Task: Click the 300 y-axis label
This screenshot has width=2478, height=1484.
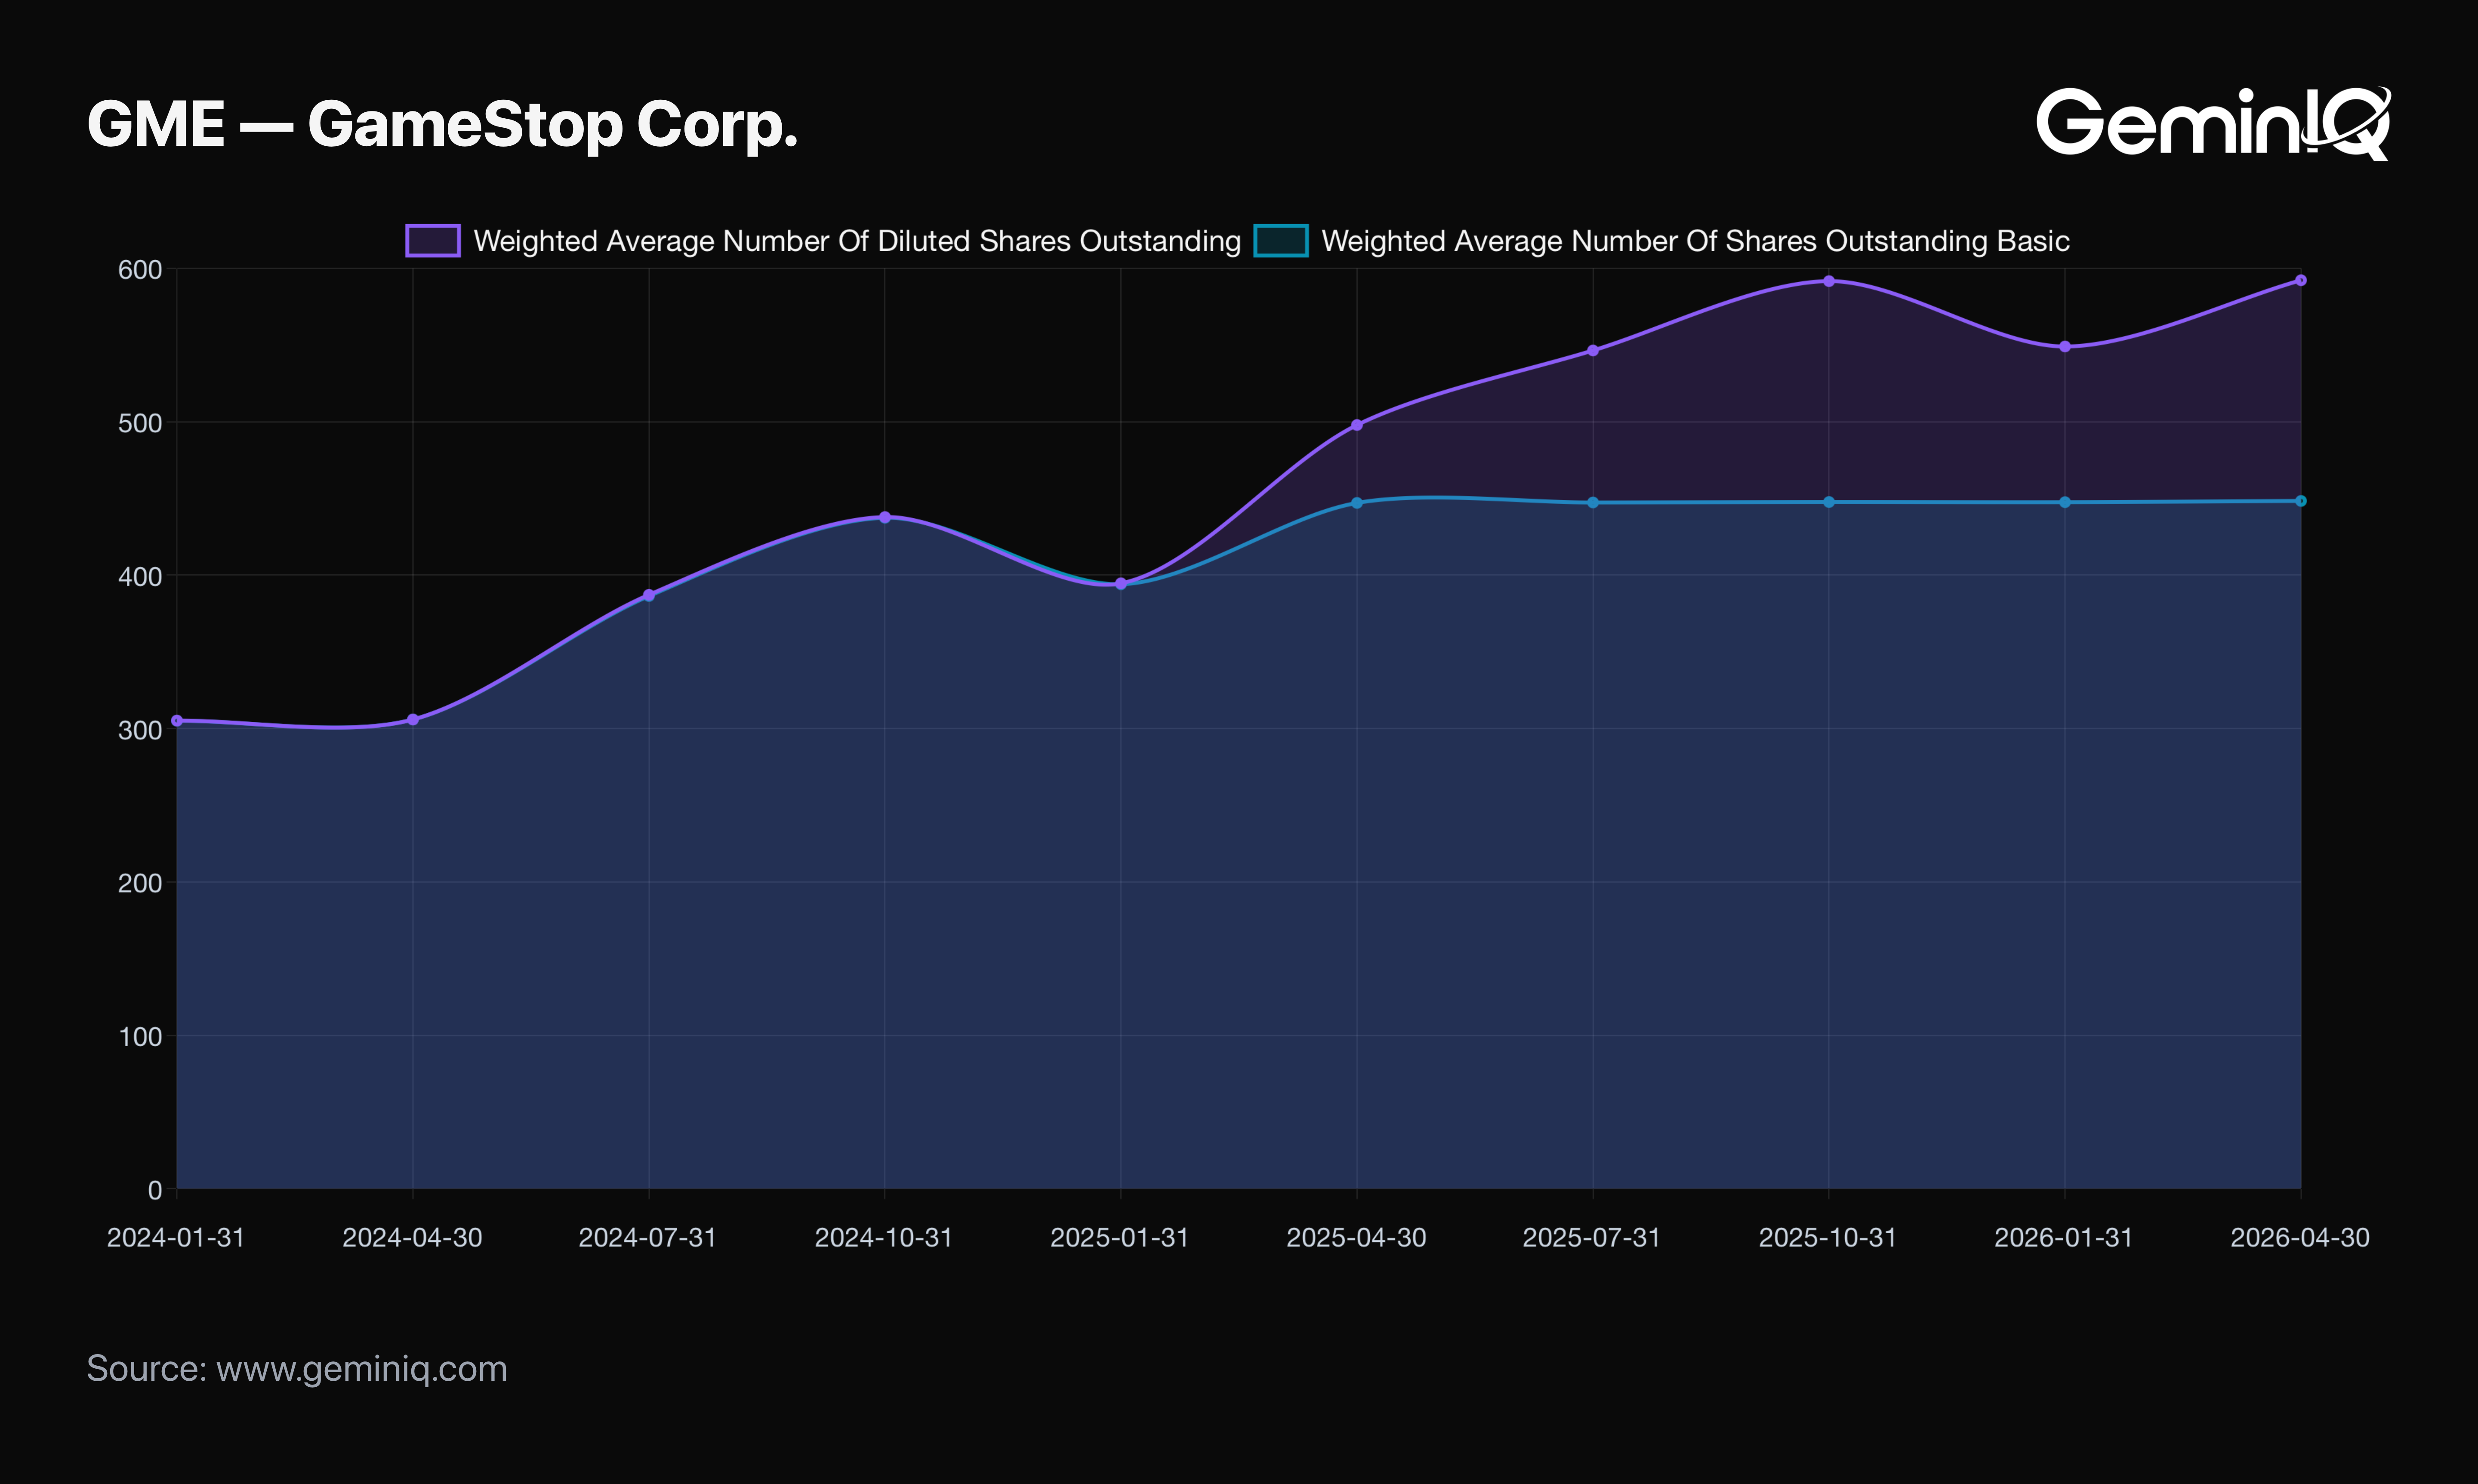Action: click(140, 730)
